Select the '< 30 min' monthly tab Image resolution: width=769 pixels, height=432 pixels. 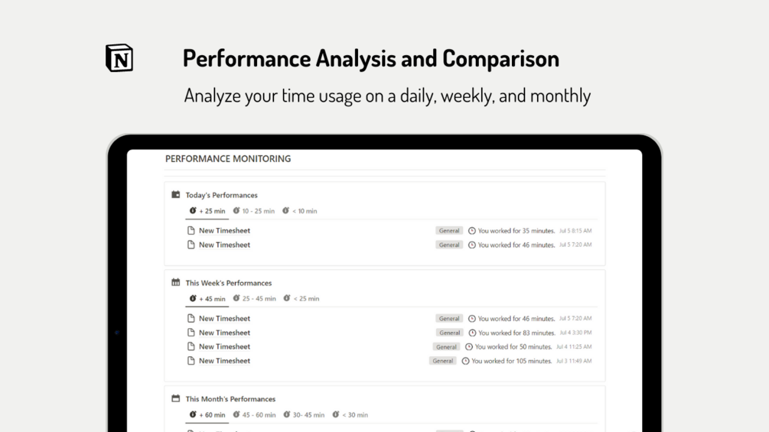click(350, 415)
